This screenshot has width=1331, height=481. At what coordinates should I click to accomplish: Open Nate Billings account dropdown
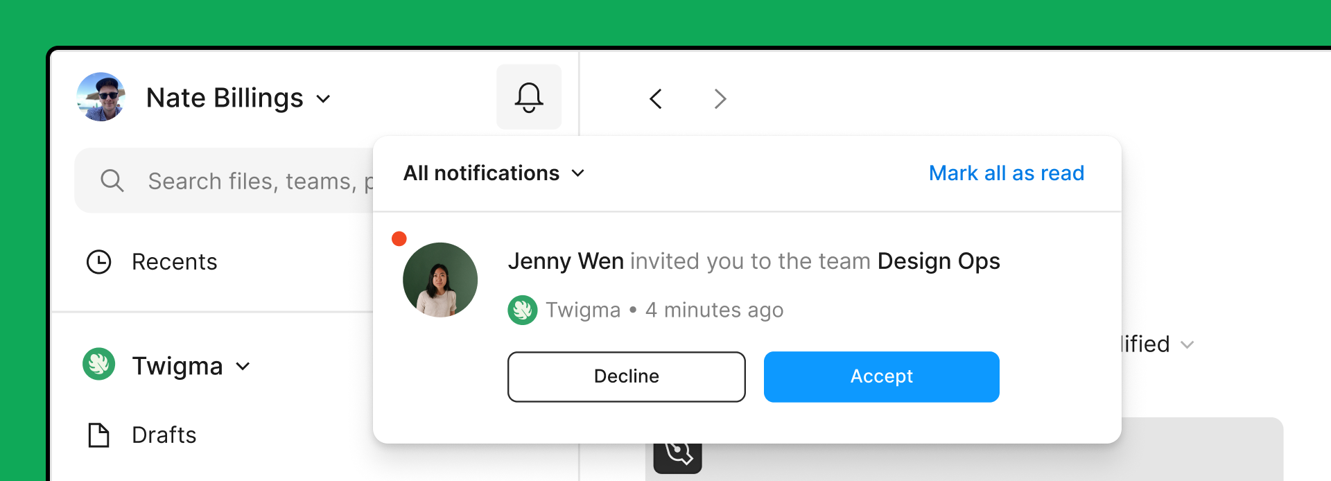tap(323, 98)
